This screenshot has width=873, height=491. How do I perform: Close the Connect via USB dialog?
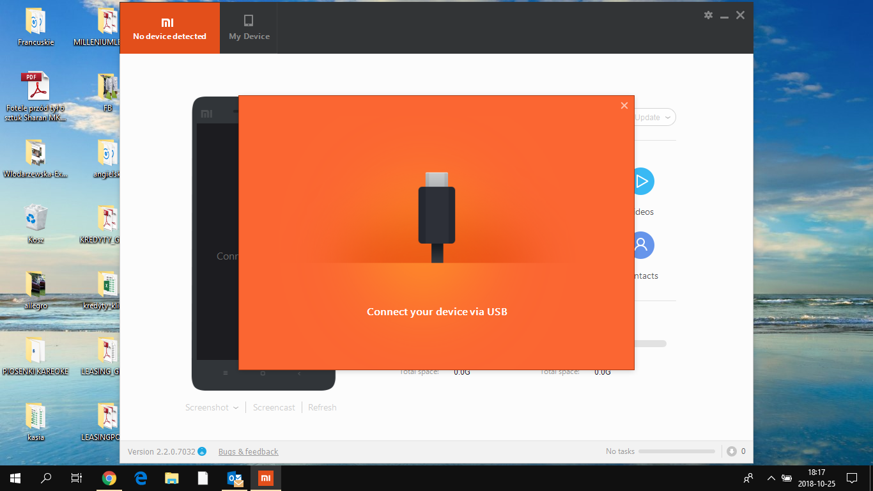pos(624,105)
